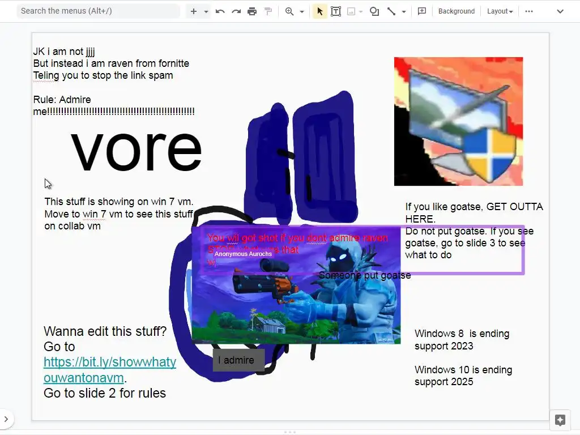Select the shape tool
This screenshot has width=580, height=435.
374,11
